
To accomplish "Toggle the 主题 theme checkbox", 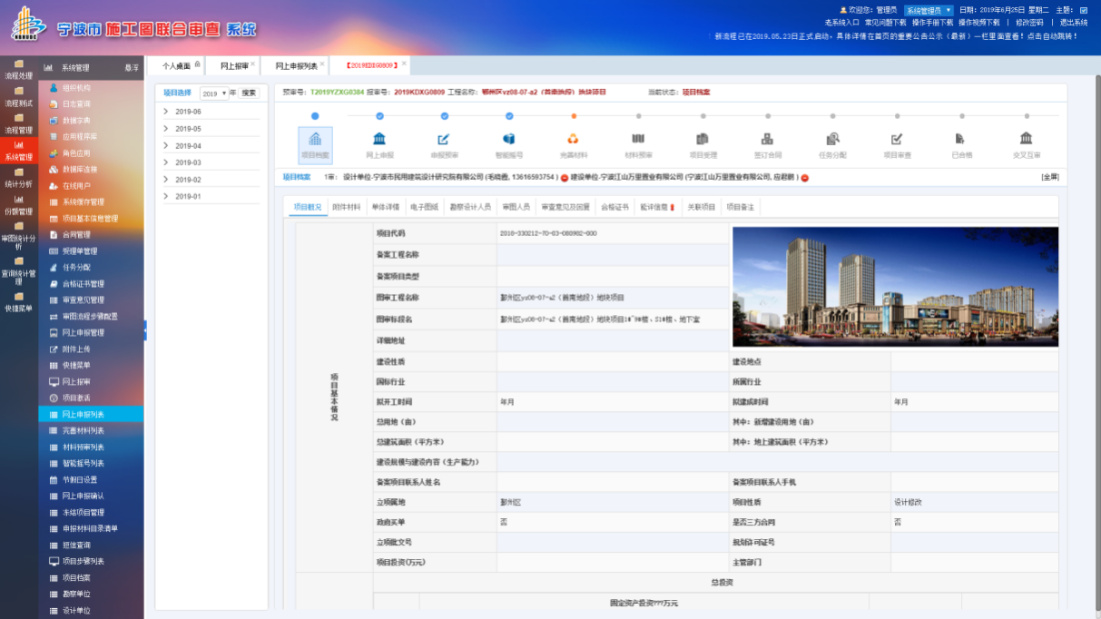I will (1083, 10).
